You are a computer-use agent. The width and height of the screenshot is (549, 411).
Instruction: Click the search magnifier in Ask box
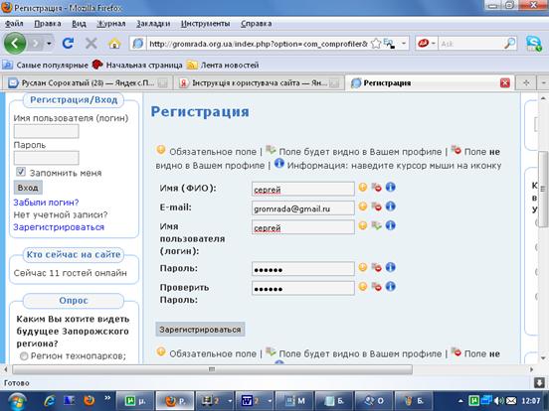(x=509, y=44)
